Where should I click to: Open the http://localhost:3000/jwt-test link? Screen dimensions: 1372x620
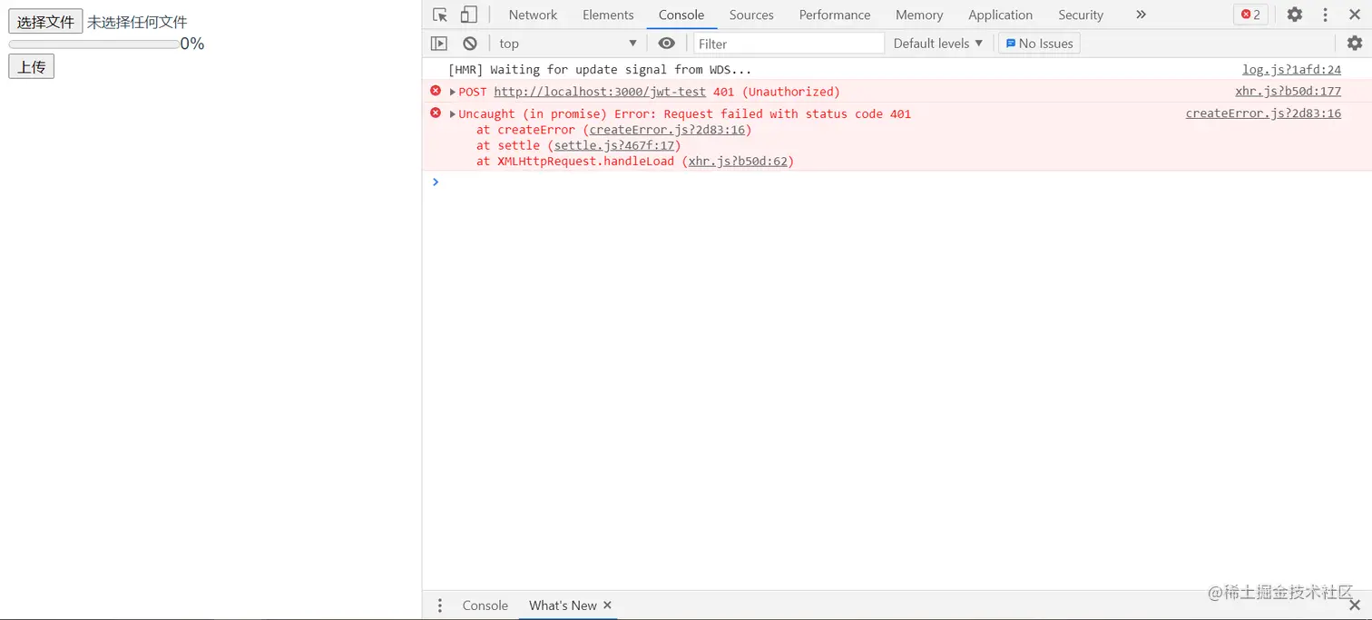(600, 92)
